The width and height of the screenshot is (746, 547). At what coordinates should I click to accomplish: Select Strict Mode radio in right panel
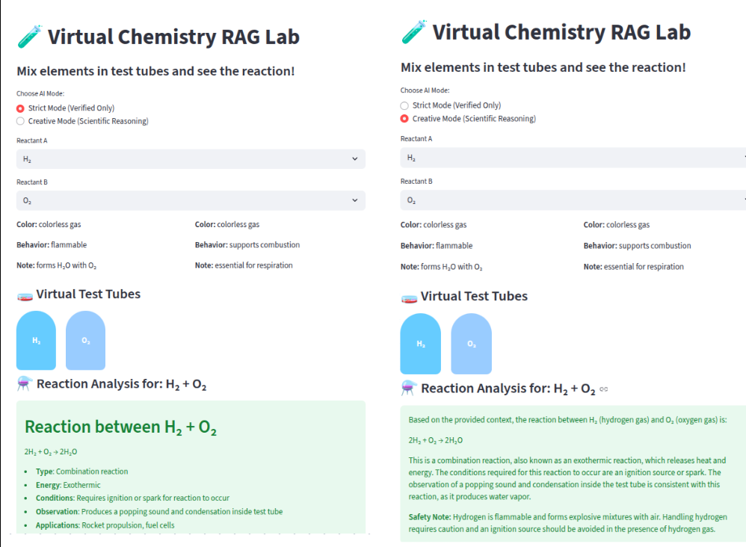pyautogui.click(x=404, y=106)
